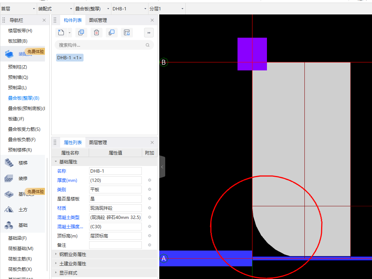Close the 构件列表 panel
Image resolution: width=372 pixels, height=279 pixels.
click(152, 20)
